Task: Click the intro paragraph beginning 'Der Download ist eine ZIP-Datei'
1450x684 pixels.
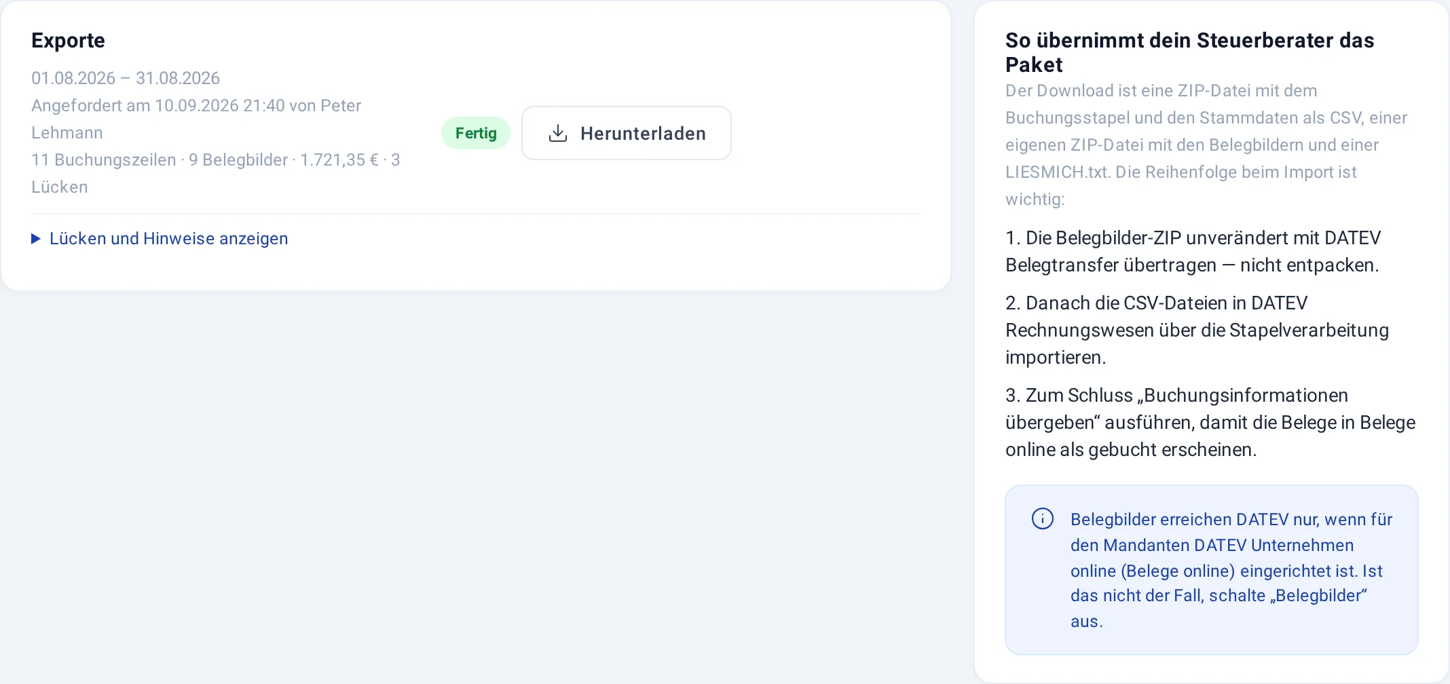Action: point(1206,145)
